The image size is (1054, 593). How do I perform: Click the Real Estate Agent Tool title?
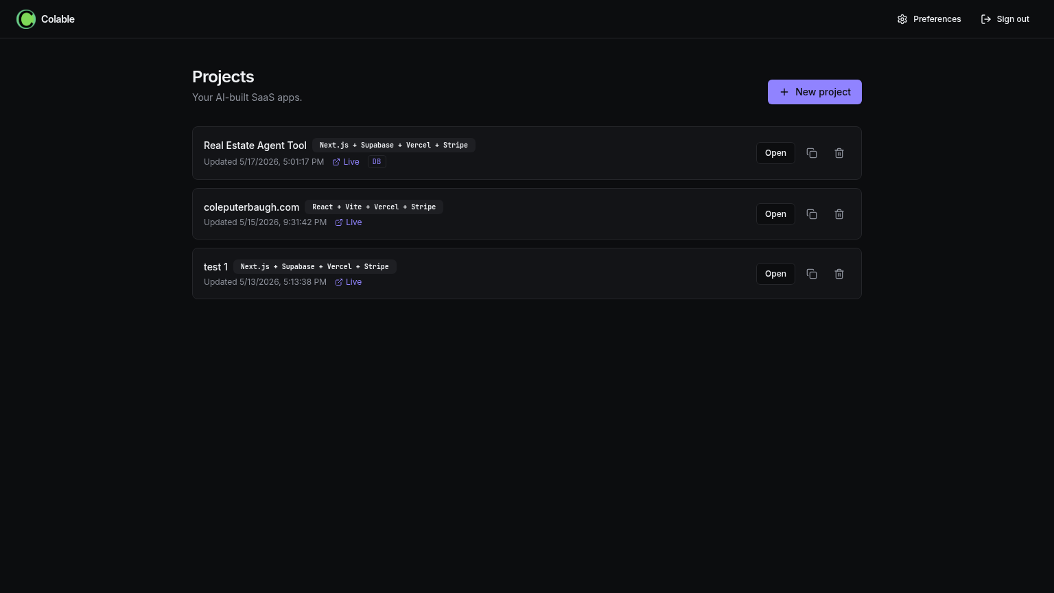point(255,146)
